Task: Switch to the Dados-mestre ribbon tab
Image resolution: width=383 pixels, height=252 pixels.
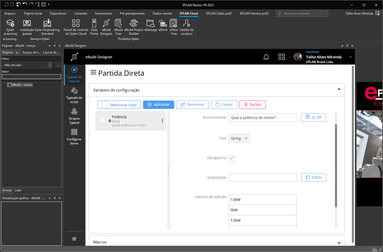Action: [x=162, y=13]
